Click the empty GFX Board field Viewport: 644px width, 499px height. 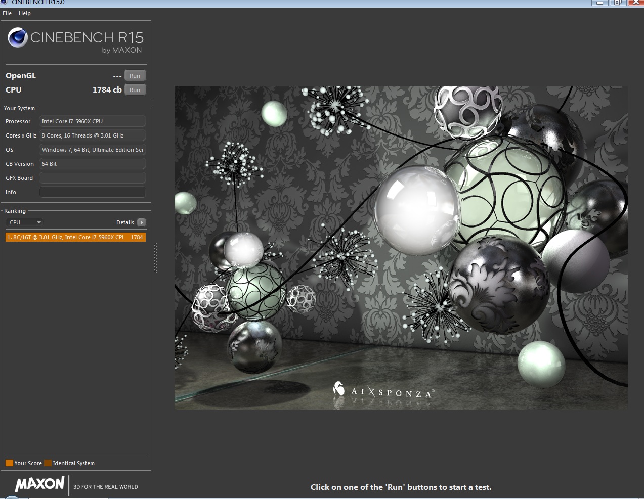[93, 178]
